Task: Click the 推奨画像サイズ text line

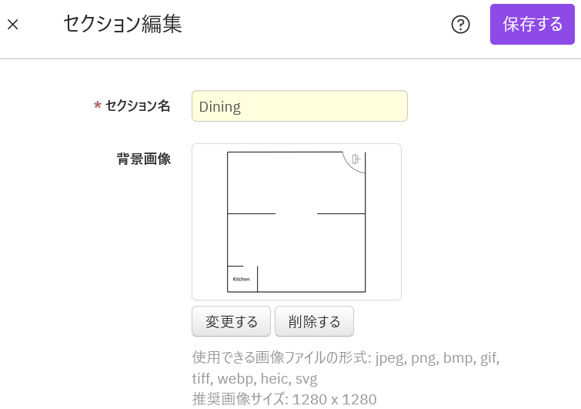Action: [284, 399]
